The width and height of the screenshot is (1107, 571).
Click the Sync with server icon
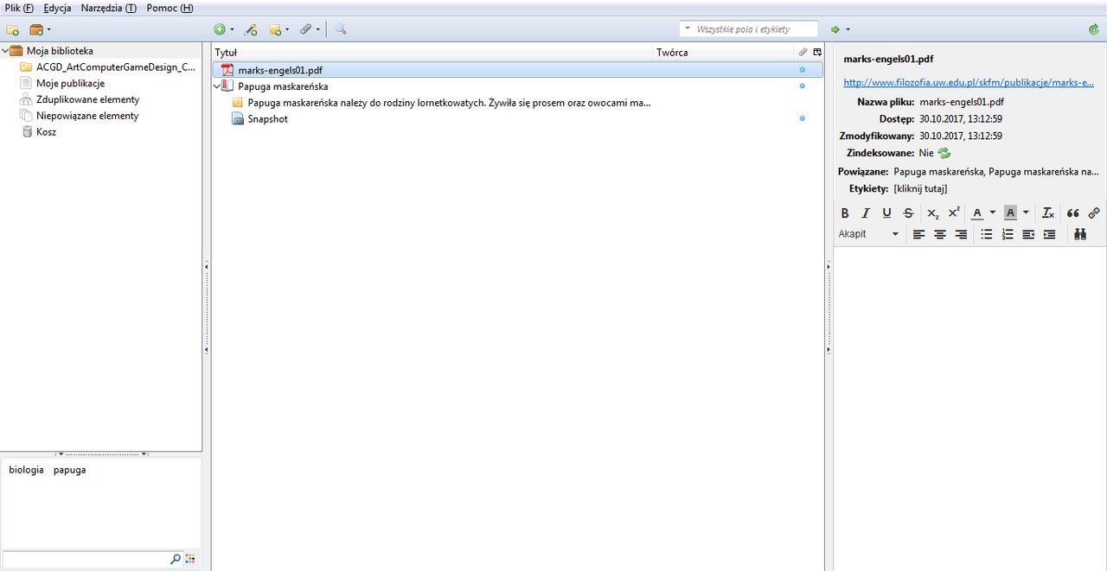click(x=1094, y=29)
